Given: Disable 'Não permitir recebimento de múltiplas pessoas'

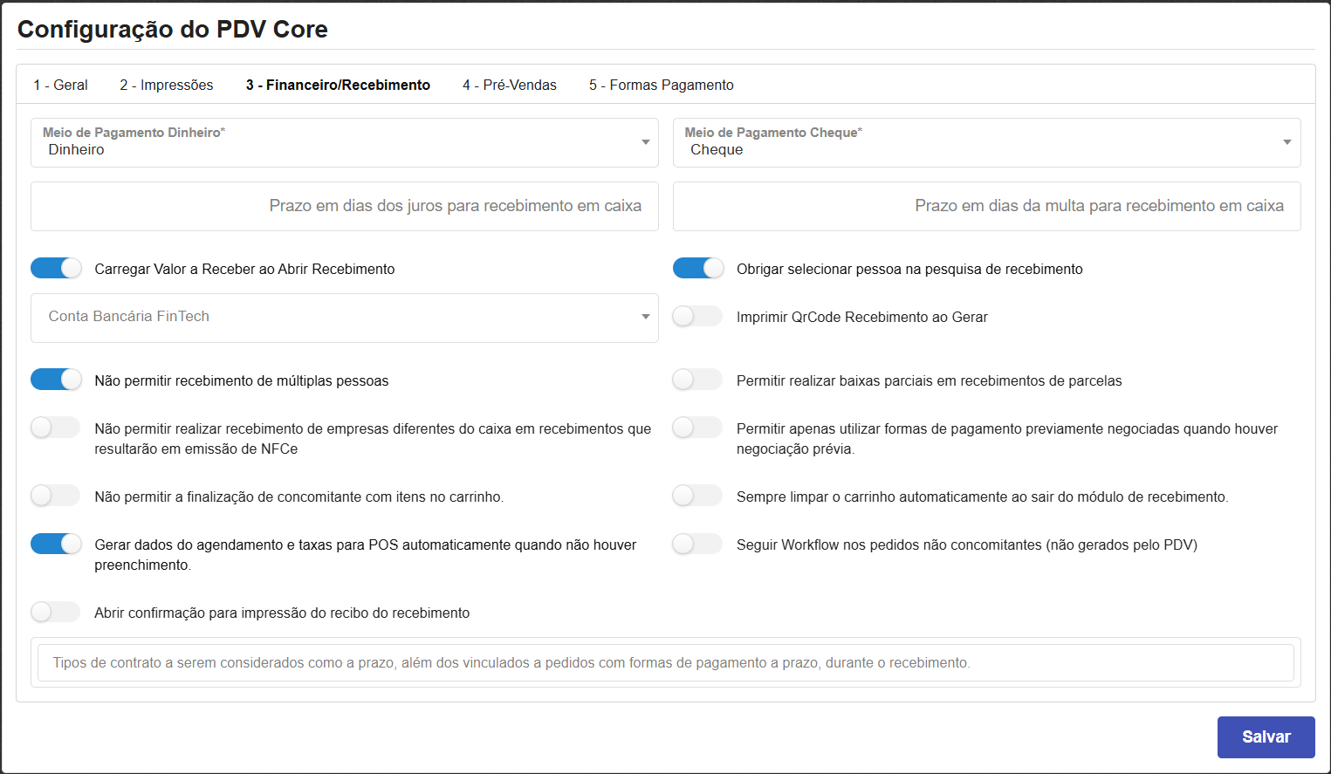Looking at the screenshot, I should [x=56, y=379].
